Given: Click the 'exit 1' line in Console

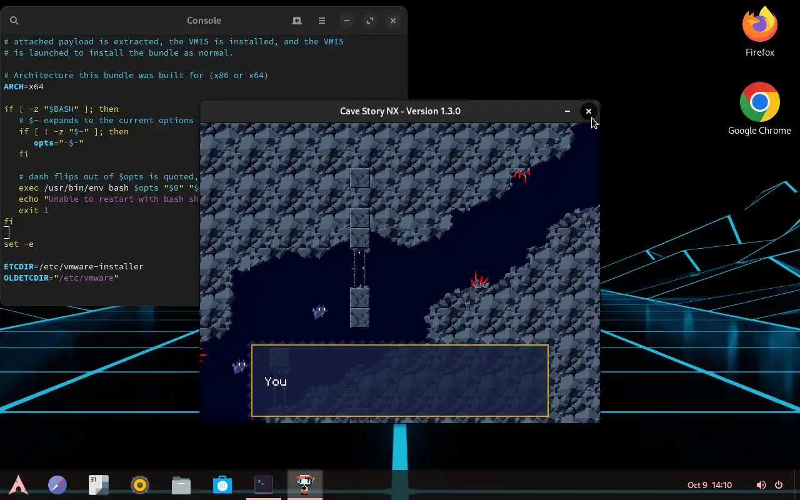Looking at the screenshot, I should pos(34,211).
